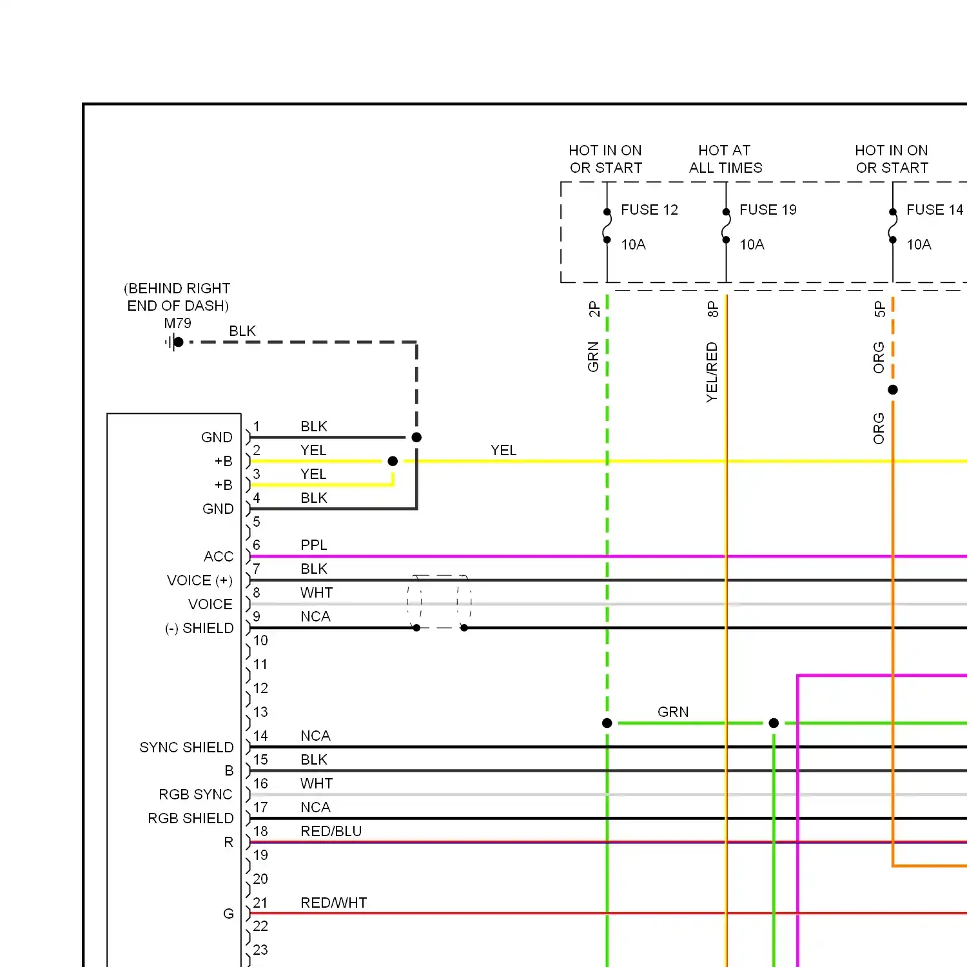Select the NCA wire label at pin 17

315,807
